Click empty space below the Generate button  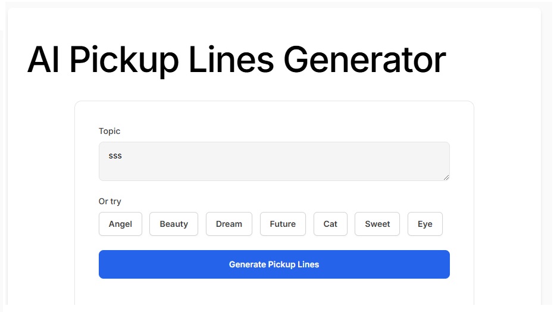[274, 292]
